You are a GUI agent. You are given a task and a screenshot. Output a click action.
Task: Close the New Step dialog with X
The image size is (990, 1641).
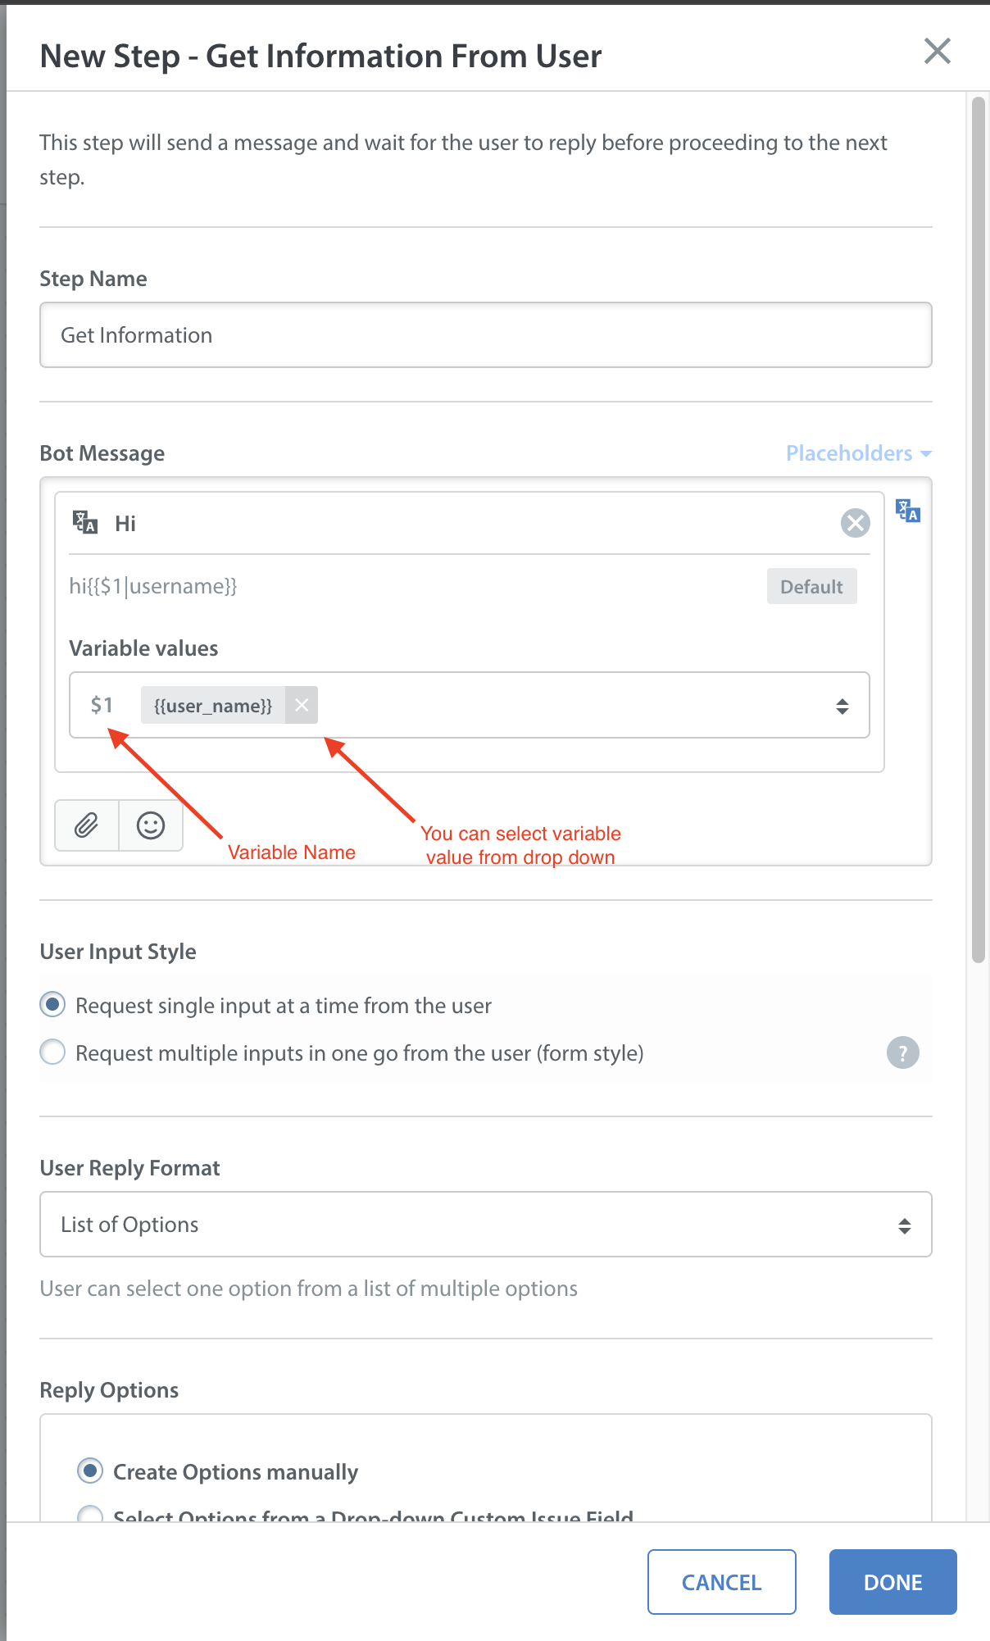937,51
